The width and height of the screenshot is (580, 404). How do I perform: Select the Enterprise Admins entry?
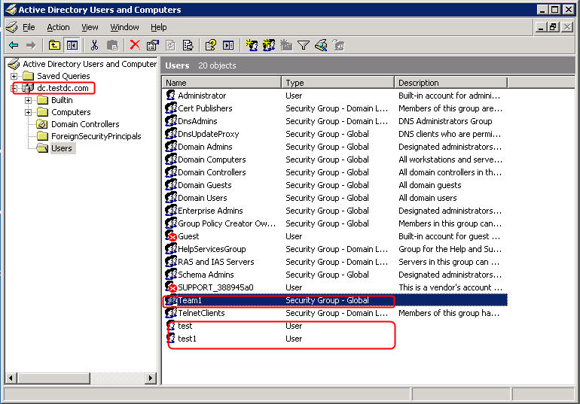click(x=210, y=211)
